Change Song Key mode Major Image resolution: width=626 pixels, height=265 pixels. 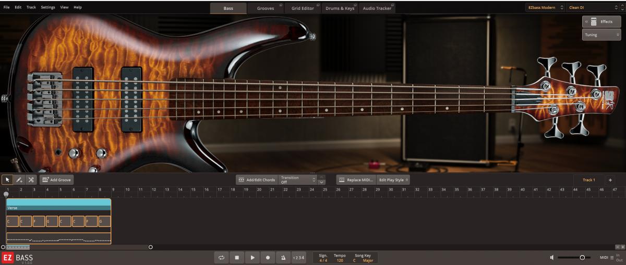(x=368, y=260)
